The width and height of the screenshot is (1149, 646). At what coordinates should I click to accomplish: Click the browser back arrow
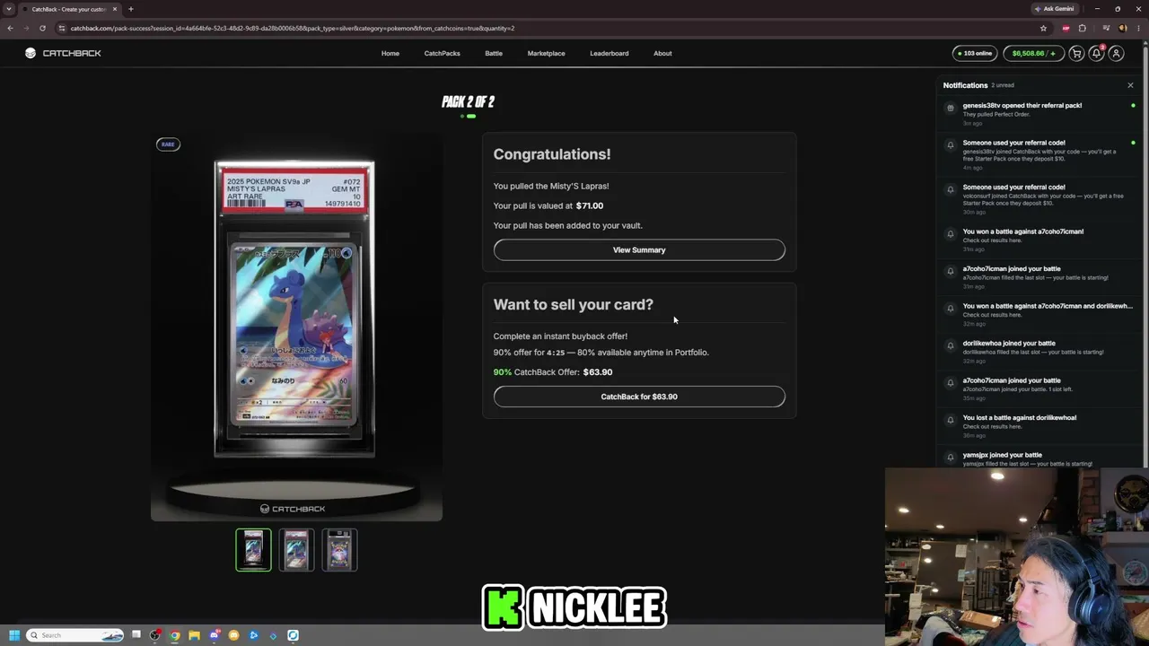point(10,28)
